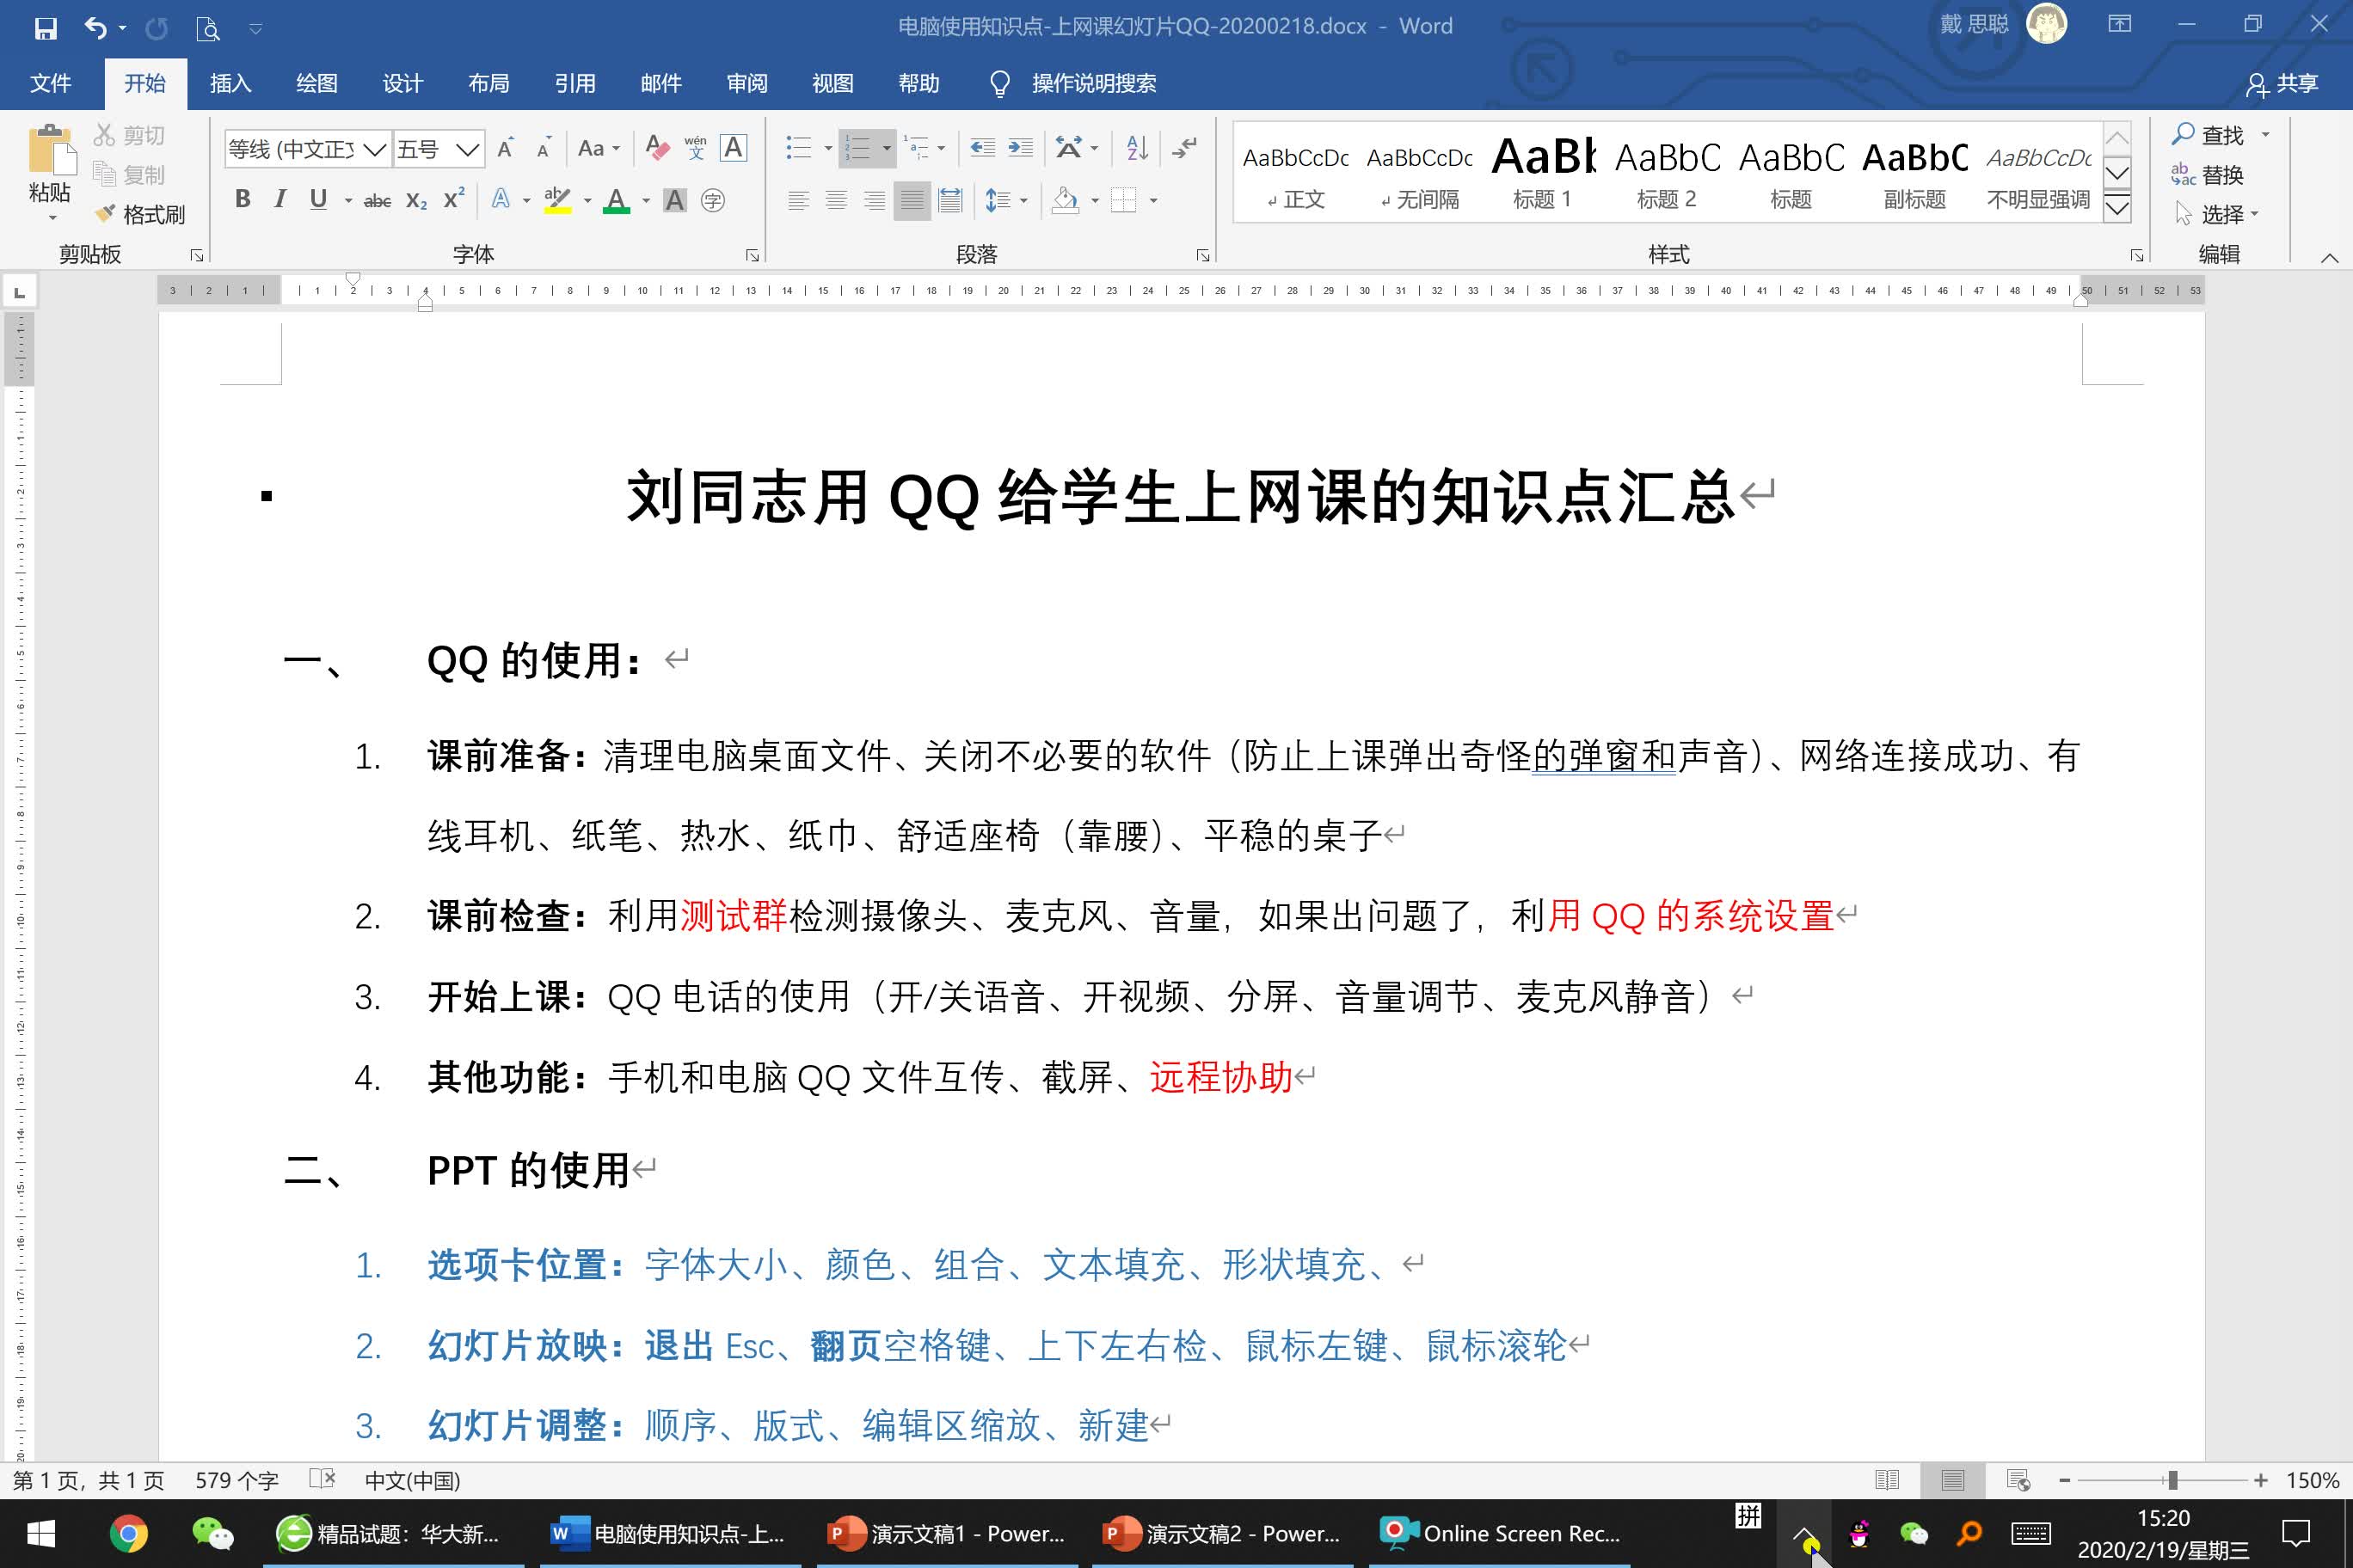Viewport: 2353px width, 1568px height.
Task: Click the 共享 (Share) button
Action: tap(2282, 84)
